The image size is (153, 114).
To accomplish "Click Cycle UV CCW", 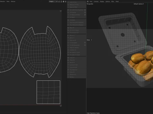I will 76,65.
